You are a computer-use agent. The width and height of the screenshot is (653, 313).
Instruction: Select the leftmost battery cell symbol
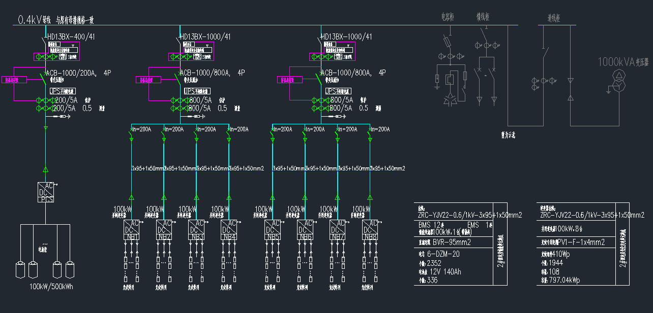[20, 269]
